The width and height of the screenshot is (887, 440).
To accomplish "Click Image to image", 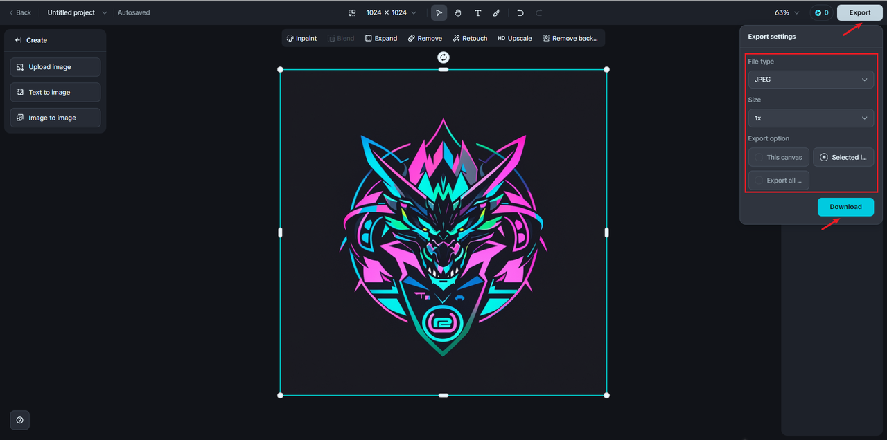I will tap(55, 118).
